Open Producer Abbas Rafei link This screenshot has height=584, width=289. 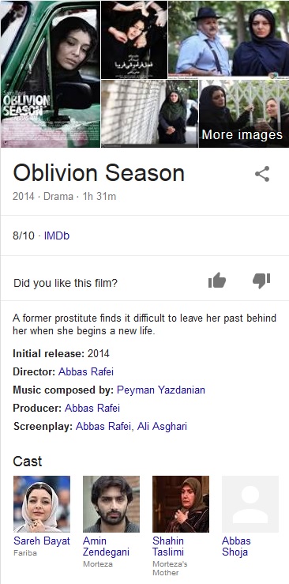(92, 408)
